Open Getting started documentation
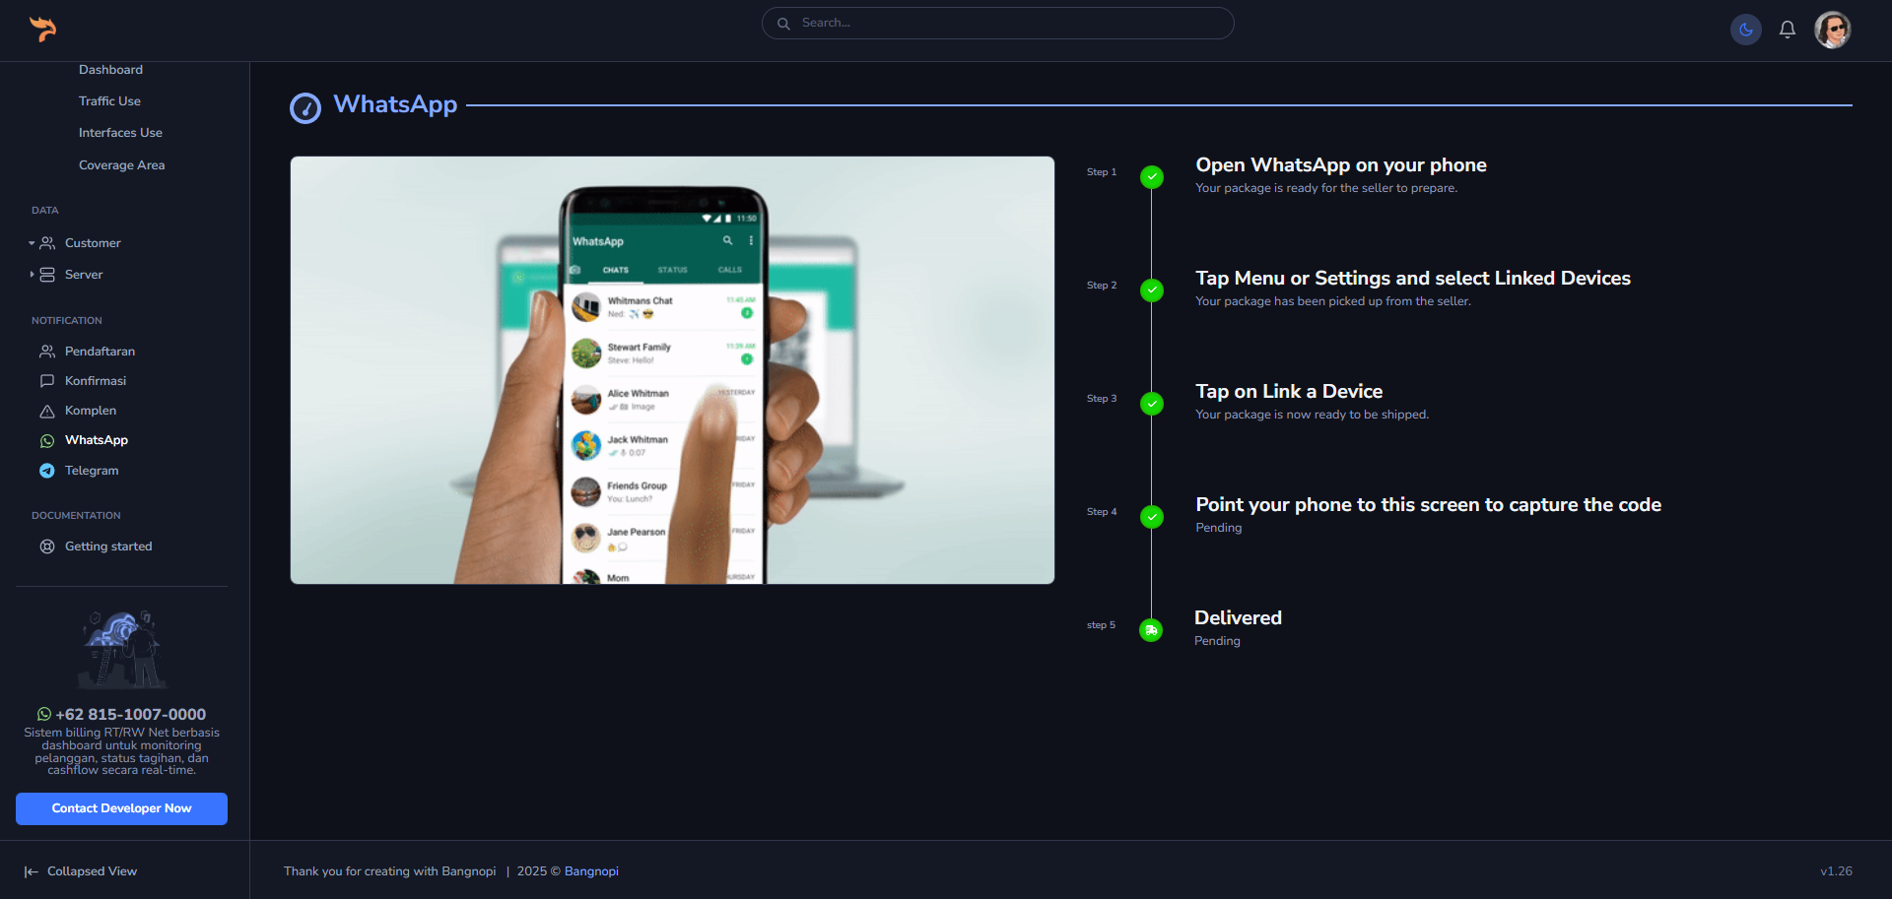1892x899 pixels. pyautogui.click(x=108, y=546)
